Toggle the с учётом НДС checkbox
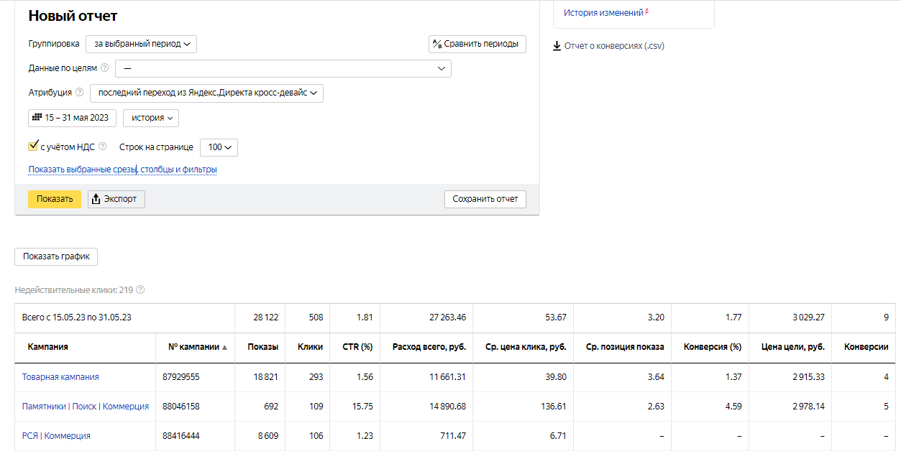Viewport: 901px width, 459px height. click(33, 147)
